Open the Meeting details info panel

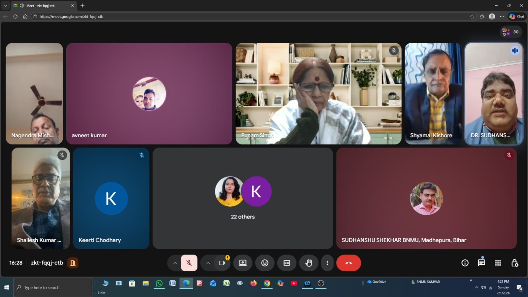pos(465,263)
